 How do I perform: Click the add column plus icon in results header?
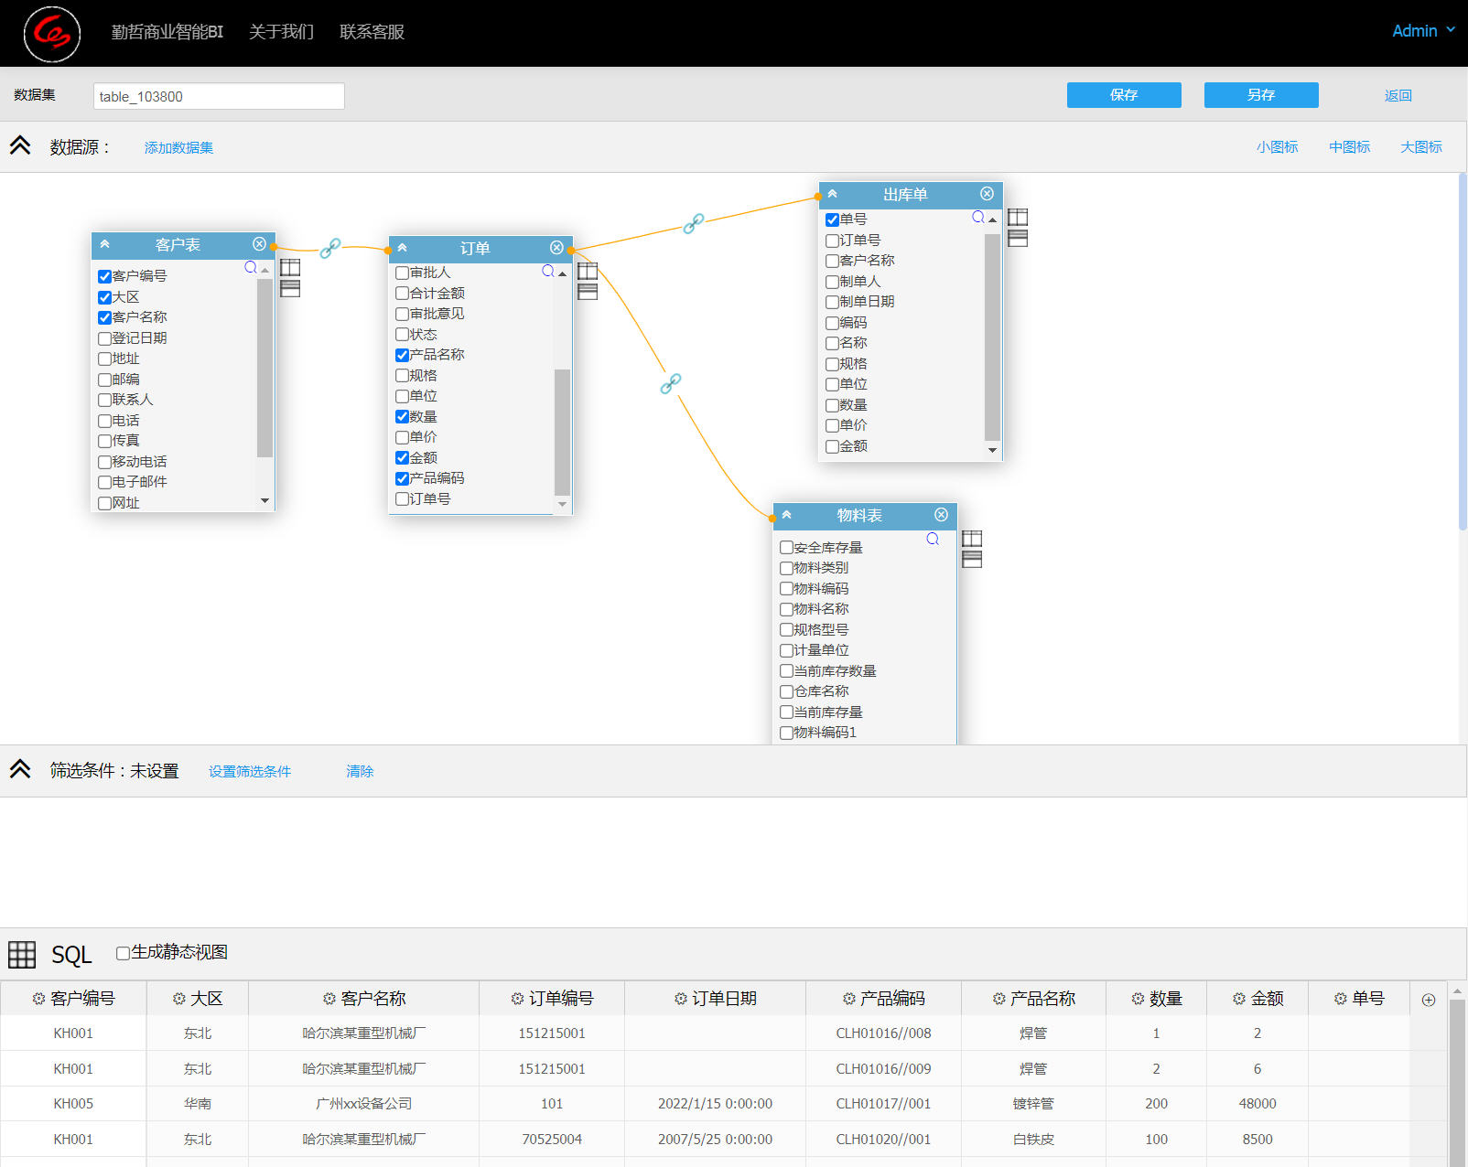coord(1428,1000)
